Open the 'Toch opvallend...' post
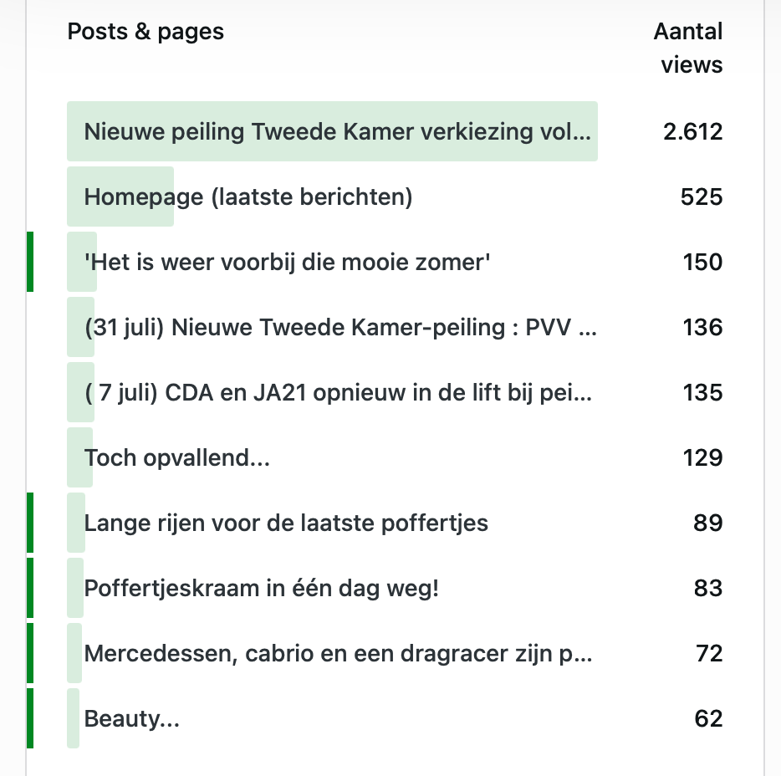Screen dimensions: 781x776 pyautogui.click(x=177, y=458)
